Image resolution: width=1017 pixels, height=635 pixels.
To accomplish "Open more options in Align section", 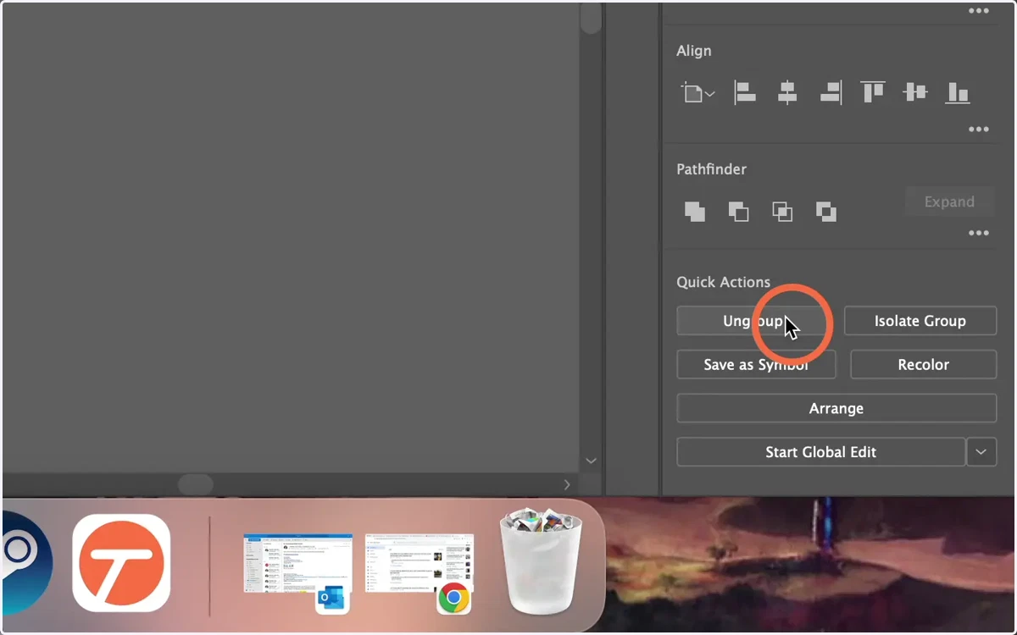I will tap(979, 130).
